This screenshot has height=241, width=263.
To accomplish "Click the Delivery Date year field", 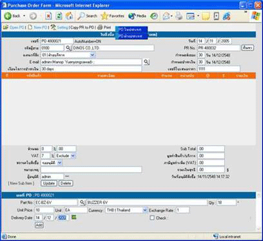I will click(63, 218).
